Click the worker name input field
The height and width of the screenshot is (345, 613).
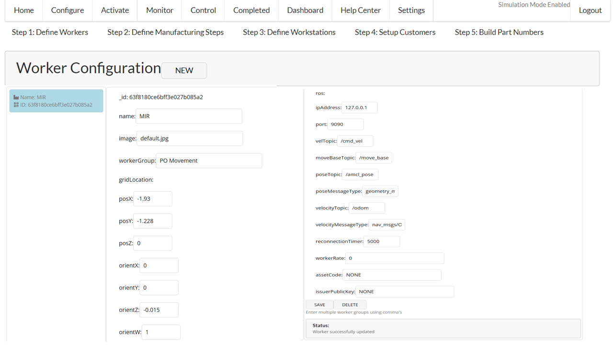pos(189,116)
